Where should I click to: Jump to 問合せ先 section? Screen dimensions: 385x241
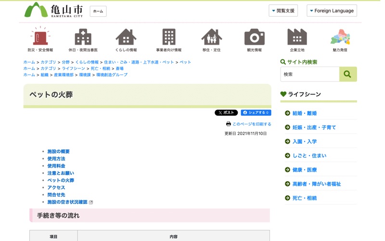[56, 195]
